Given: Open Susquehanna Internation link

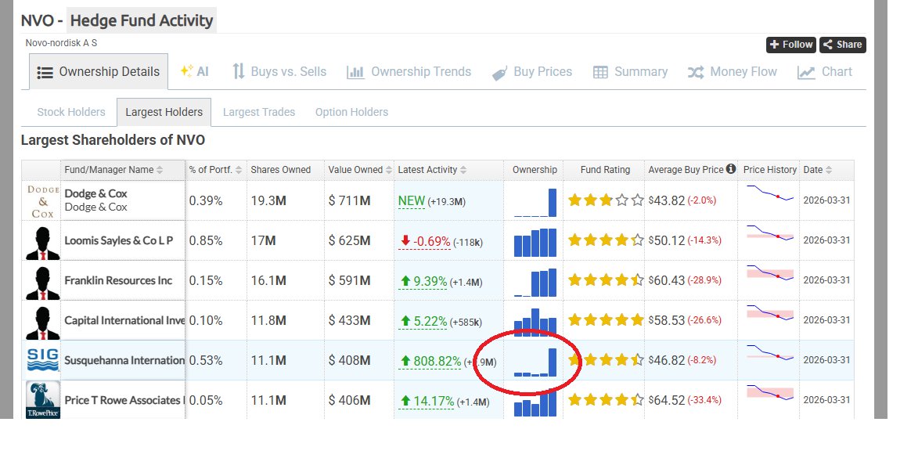Looking at the screenshot, I should (124, 361).
